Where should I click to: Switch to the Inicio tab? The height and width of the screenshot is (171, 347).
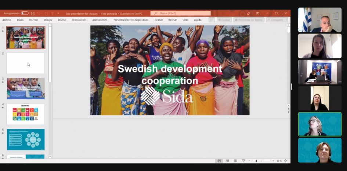tap(20, 20)
